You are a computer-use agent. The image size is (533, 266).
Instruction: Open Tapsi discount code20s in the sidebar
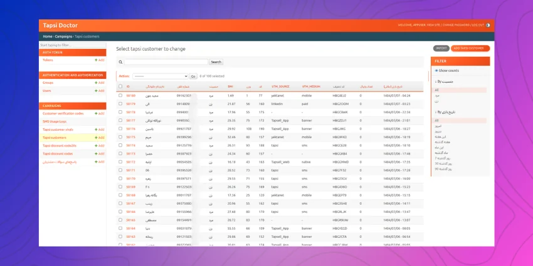(59, 146)
